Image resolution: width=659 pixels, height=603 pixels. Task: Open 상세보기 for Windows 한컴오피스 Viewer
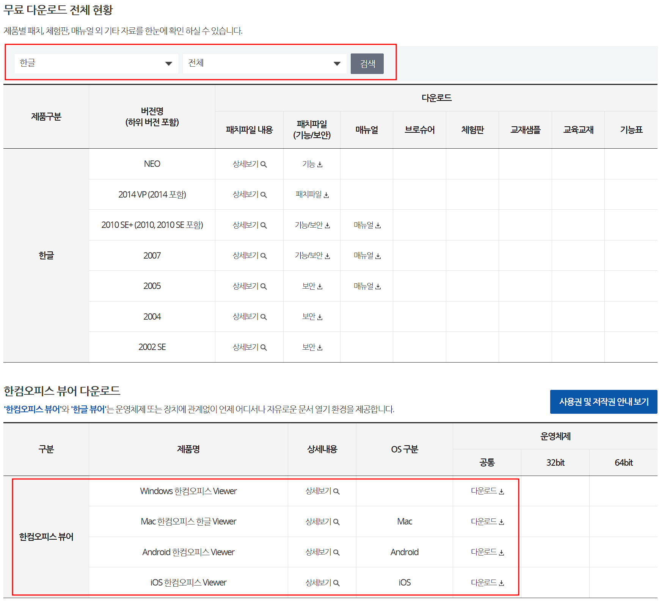[x=322, y=491]
